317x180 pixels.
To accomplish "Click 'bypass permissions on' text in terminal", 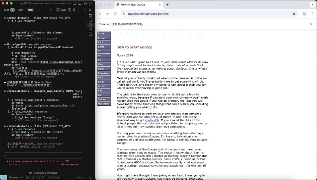I will 27,161.
